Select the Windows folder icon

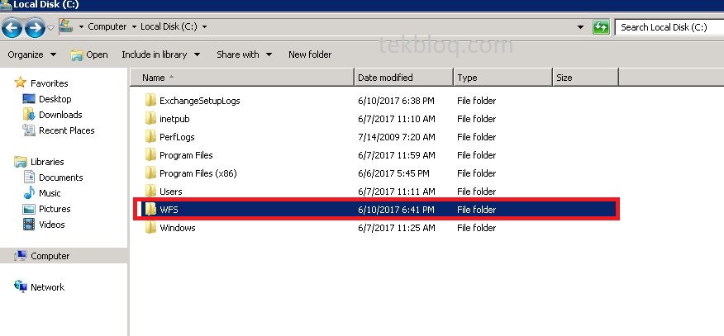[150, 227]
